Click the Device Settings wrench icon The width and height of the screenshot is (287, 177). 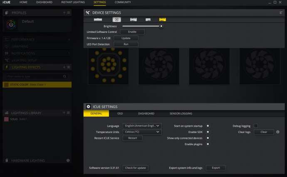pos(87,12)
